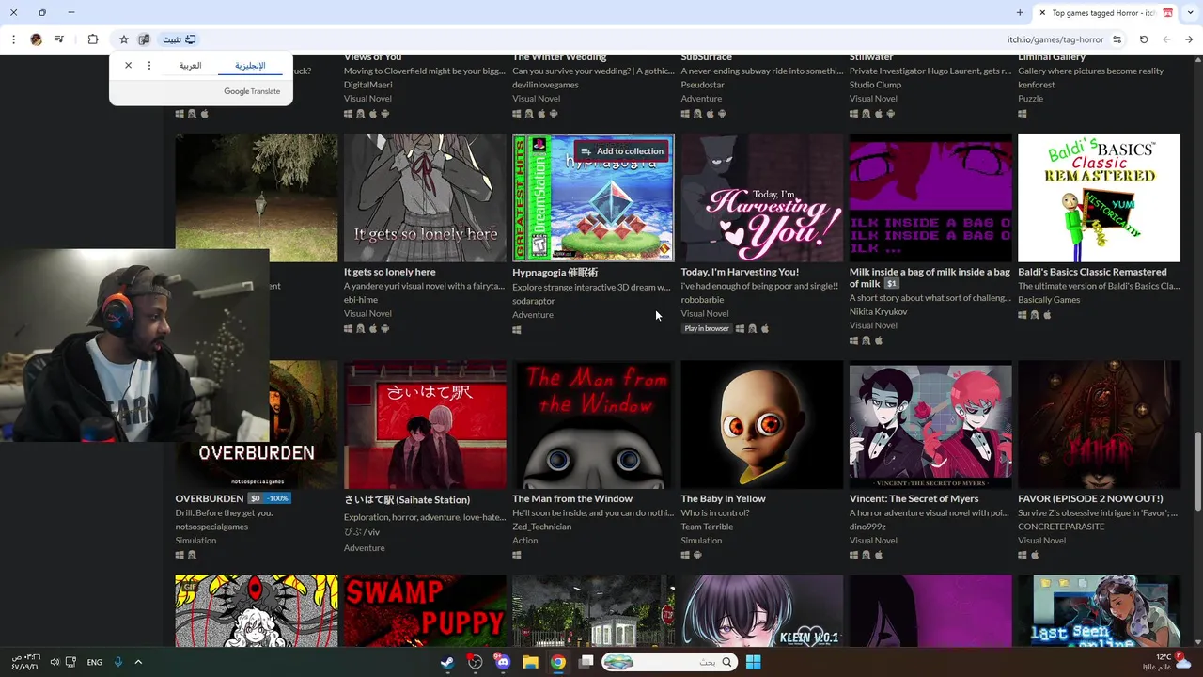Open author link 'sodaraptor'

click(x=534, y=301)
